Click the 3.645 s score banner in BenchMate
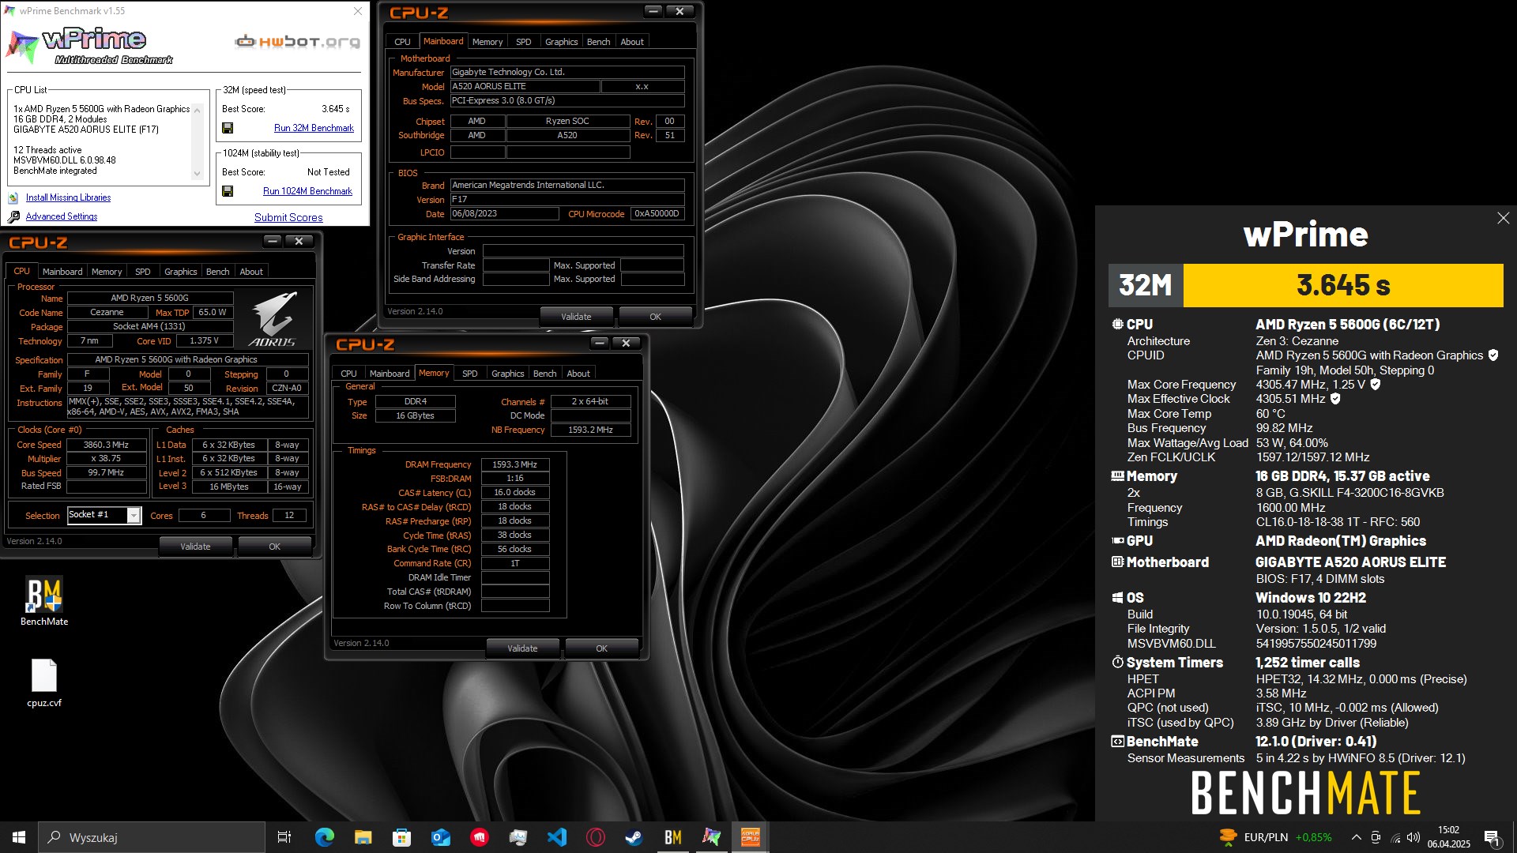Image resolution: width=1517 pixels, height=853 pixels. click(1343, 285)
